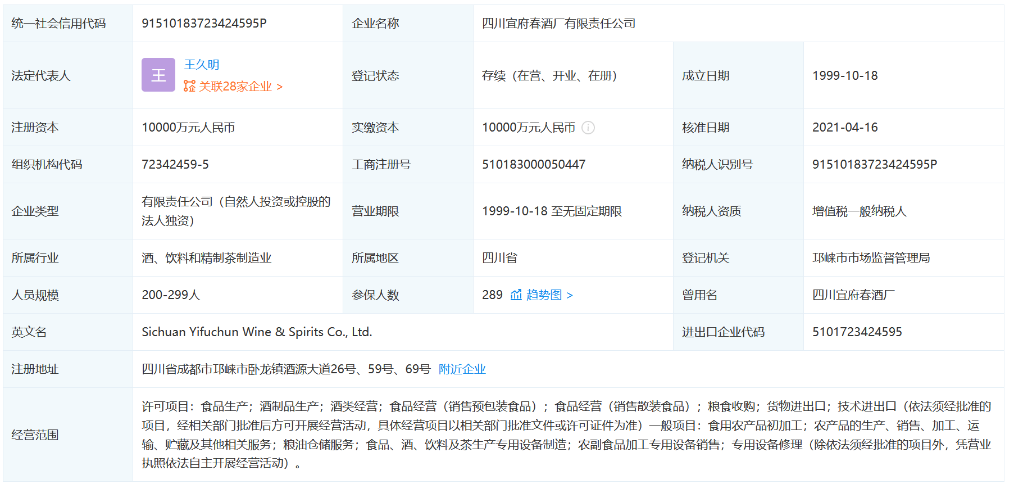Click the 人员规模 label cell
Viewport: 1014px width, 484px height.
point(68,295)
